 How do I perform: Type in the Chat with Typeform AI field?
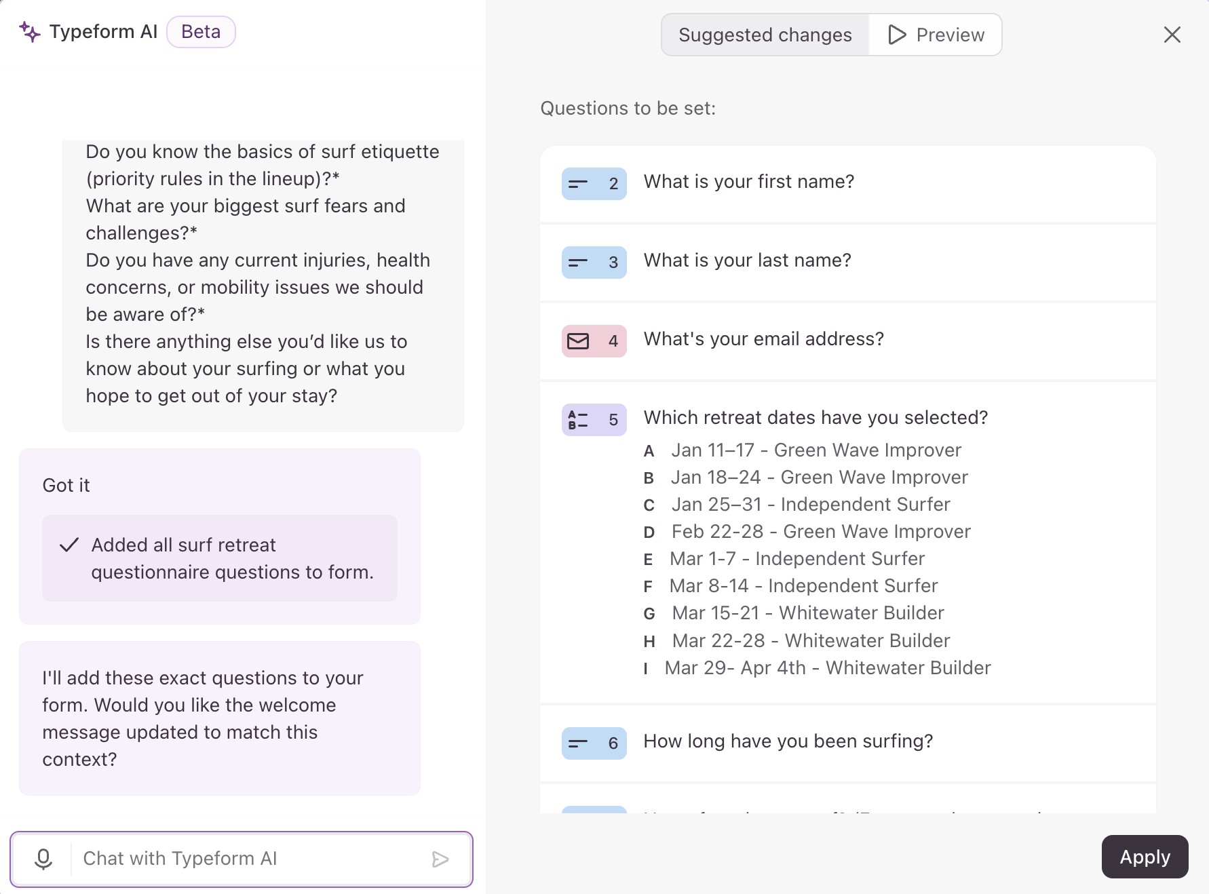point(251,859)
